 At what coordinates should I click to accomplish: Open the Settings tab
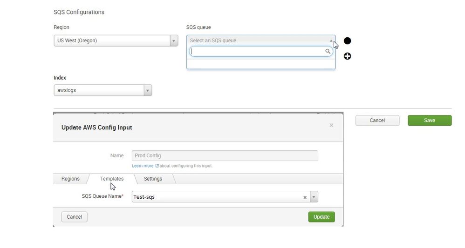click(x=153, y=179)
